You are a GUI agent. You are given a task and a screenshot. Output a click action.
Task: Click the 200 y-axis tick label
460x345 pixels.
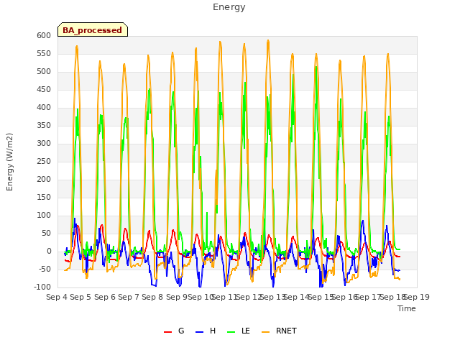pos(44,179)
